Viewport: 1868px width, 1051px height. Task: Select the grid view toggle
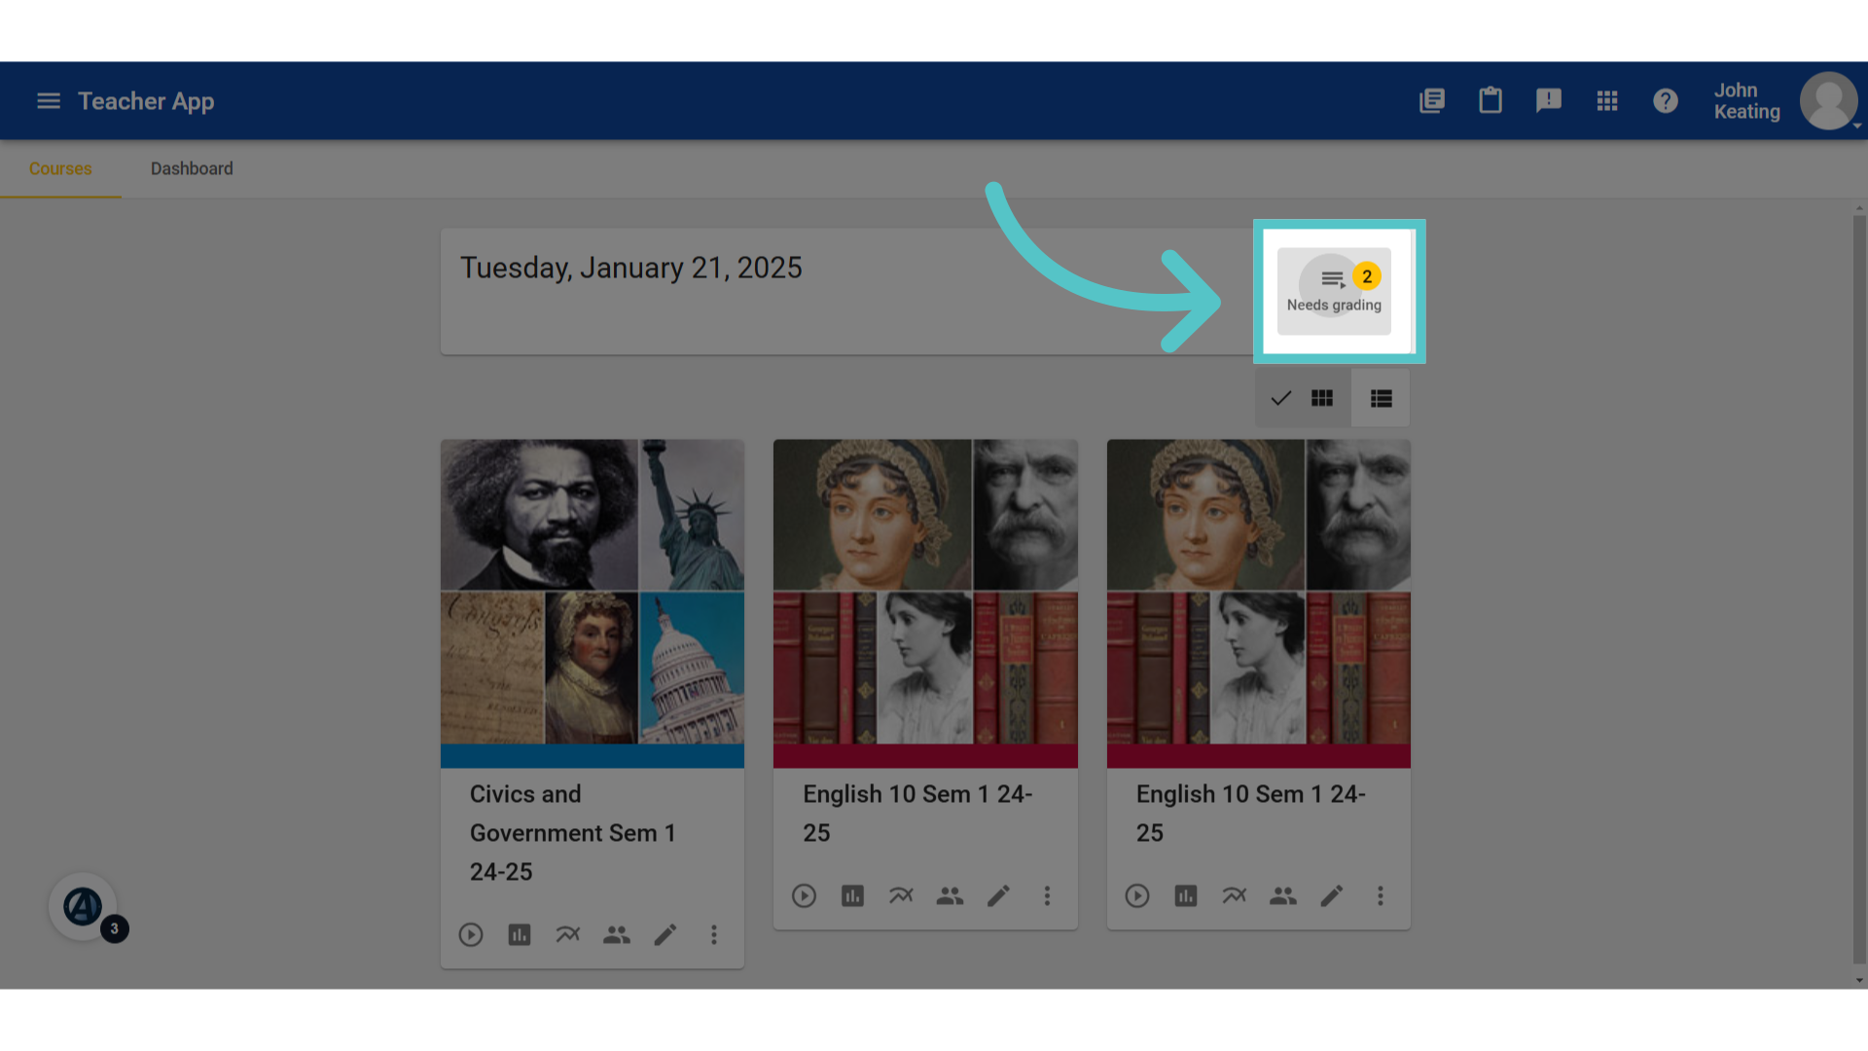click(1303, 398)
